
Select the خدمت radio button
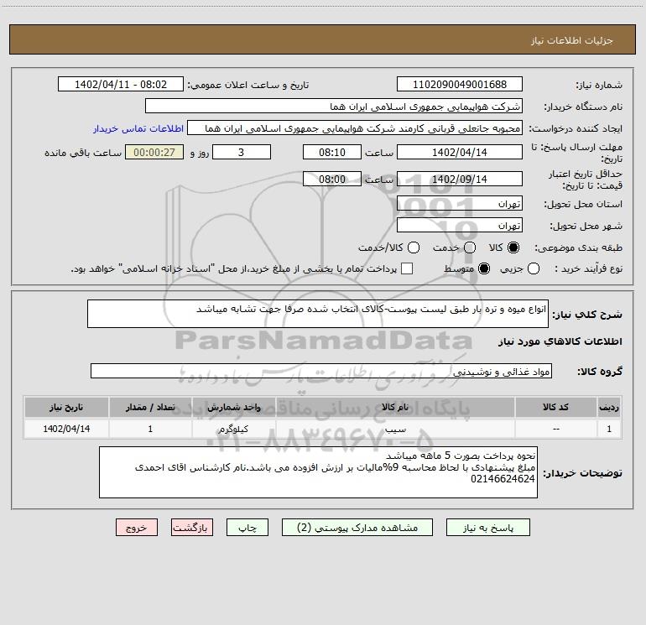click(470, 247)
